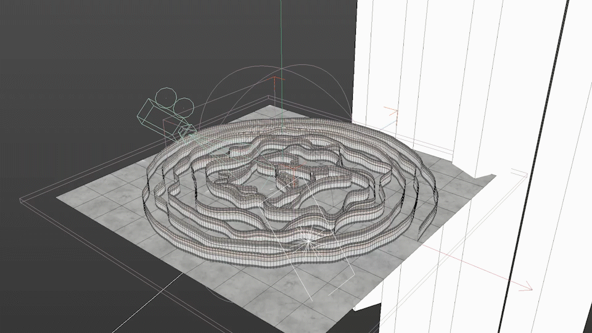Select the green camera wireframe object
The image size is (592, 333).
[166, 113]
